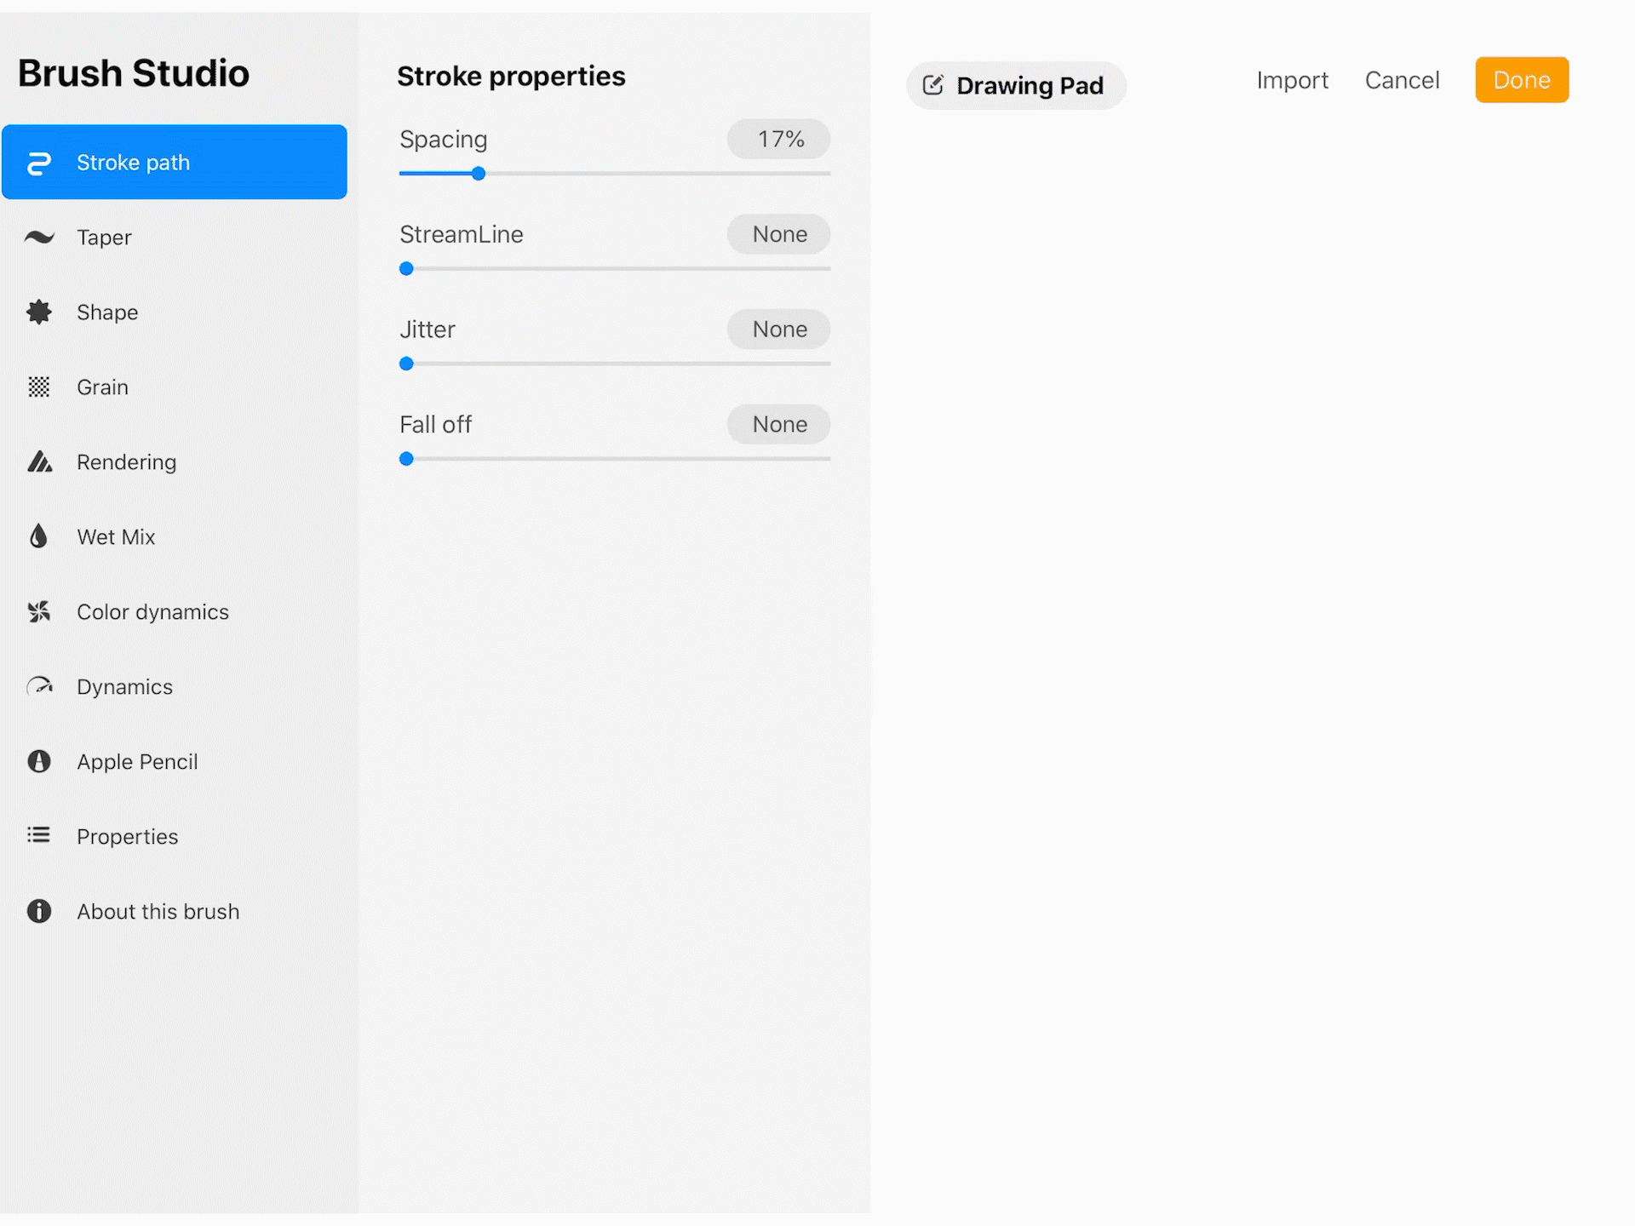The image size is (1635, 1226).
Task: Click the Spacing slider handle
Action: (x=479, y=174)
